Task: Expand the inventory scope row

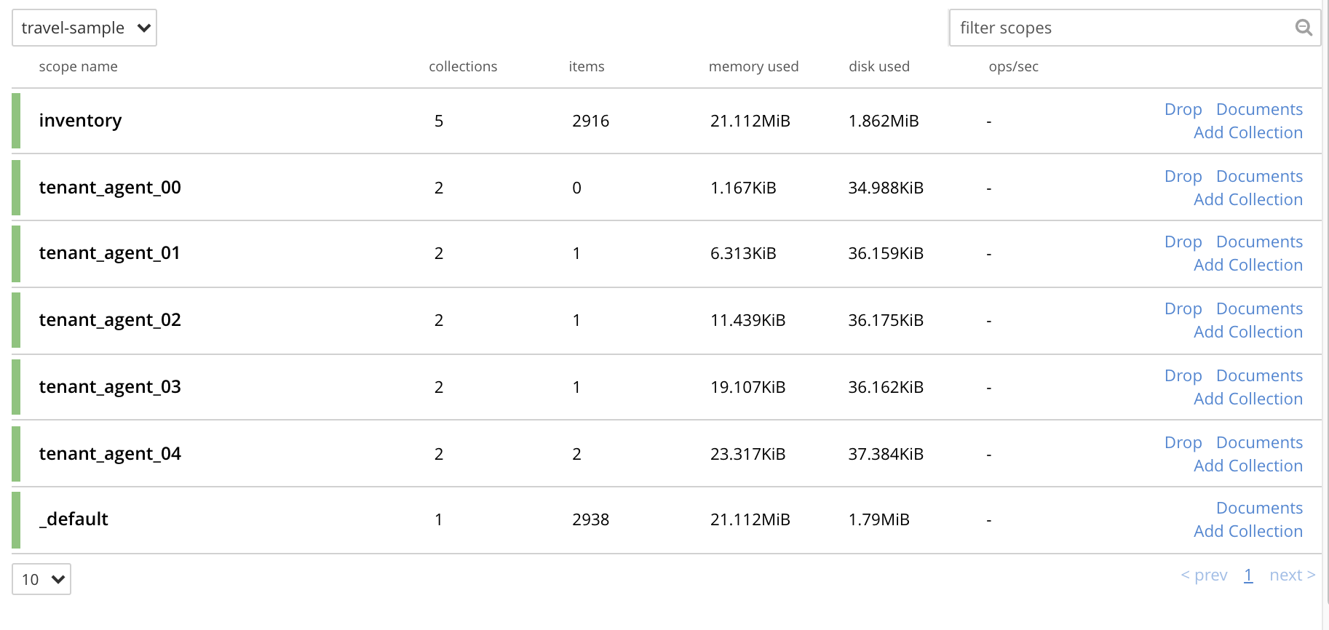Action: (x=80, y=121)
